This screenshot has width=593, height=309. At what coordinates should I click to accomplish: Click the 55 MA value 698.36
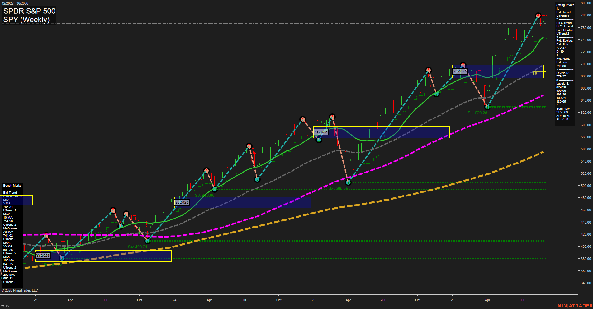(8, 250)
